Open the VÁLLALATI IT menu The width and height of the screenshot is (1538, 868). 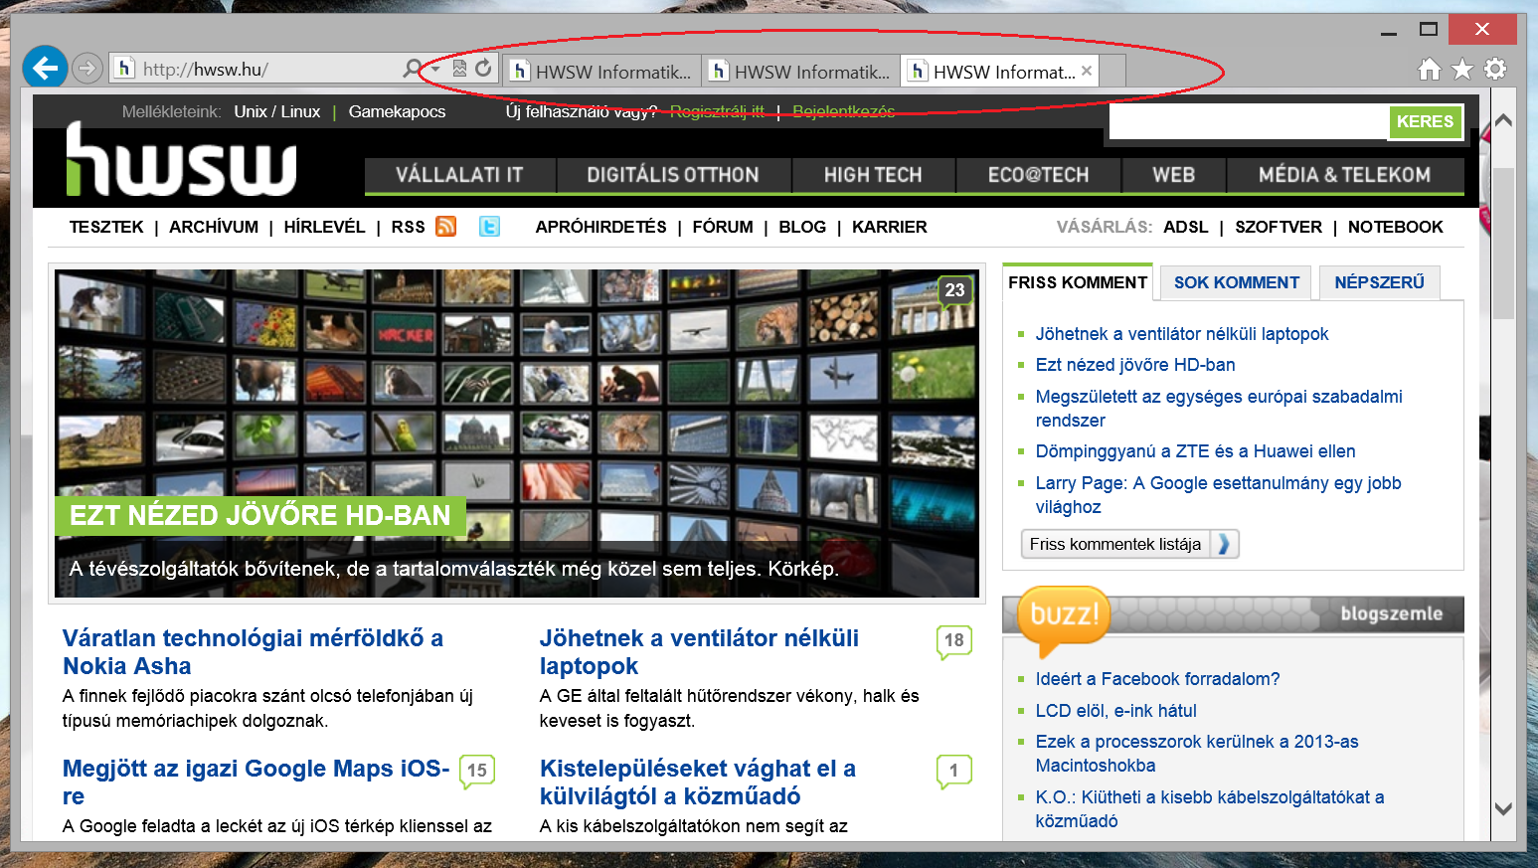click(x=459, y=175)
